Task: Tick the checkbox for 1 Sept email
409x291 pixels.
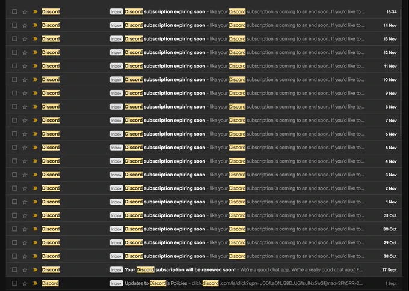Action: pyautogui.click(x=14, y=283)
